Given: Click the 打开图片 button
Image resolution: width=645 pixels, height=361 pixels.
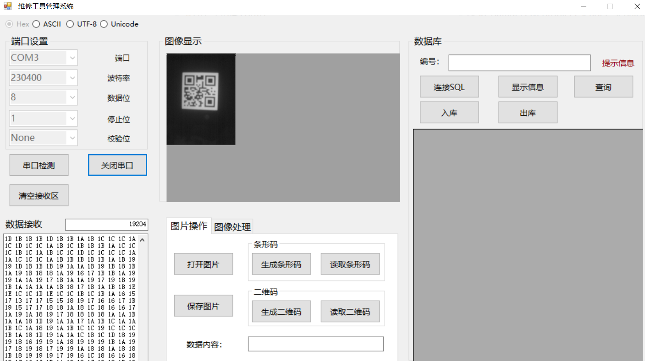Looking at the screenshot, I should point(204,264).
